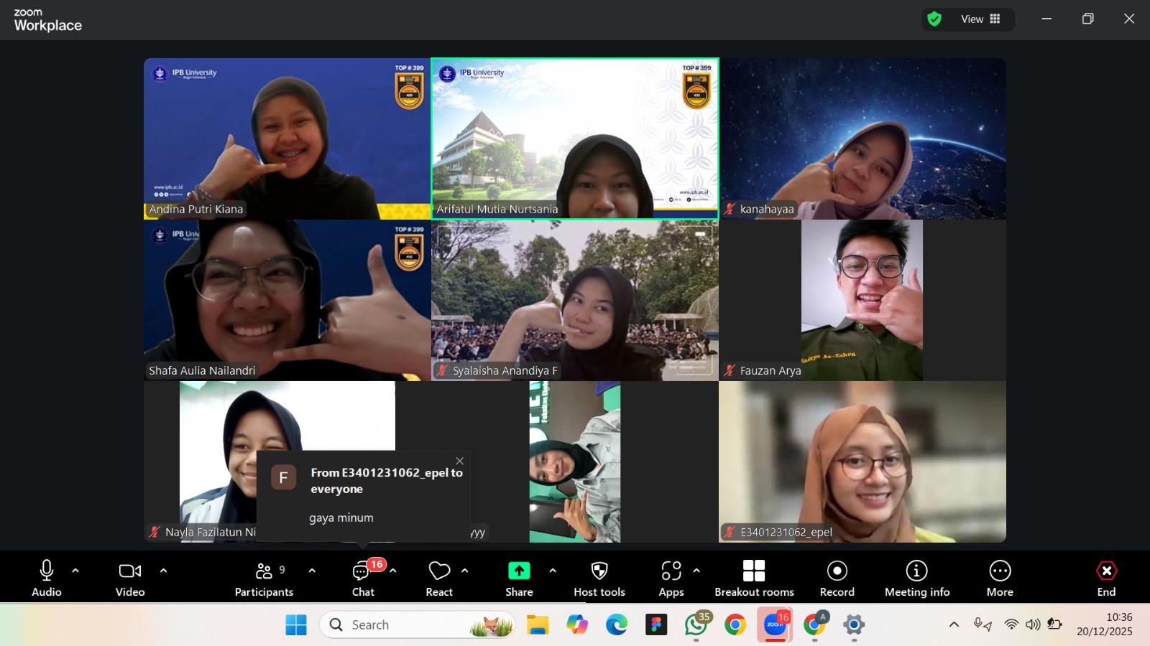Dismiss the chat message popup

tap(460, 461)
